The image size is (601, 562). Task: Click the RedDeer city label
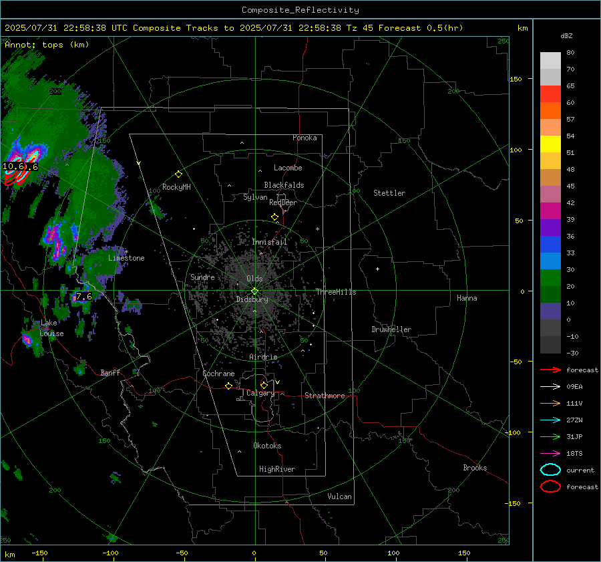pos(283,202)
